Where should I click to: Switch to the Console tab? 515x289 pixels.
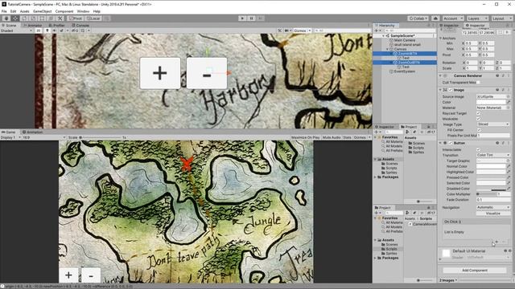click(x=80, y=25)
